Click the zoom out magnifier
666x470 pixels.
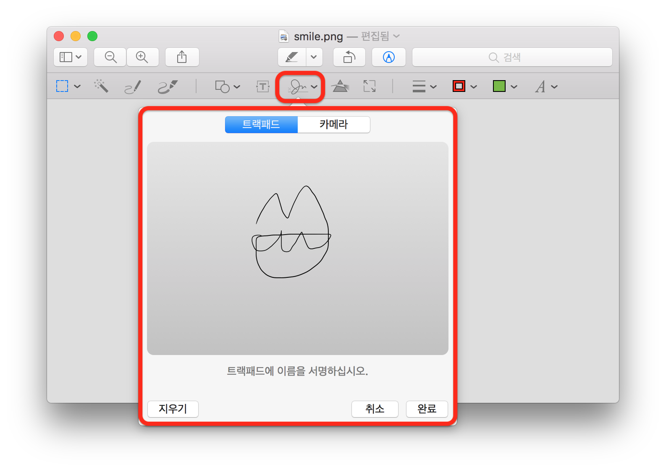[x=110, y=57]
